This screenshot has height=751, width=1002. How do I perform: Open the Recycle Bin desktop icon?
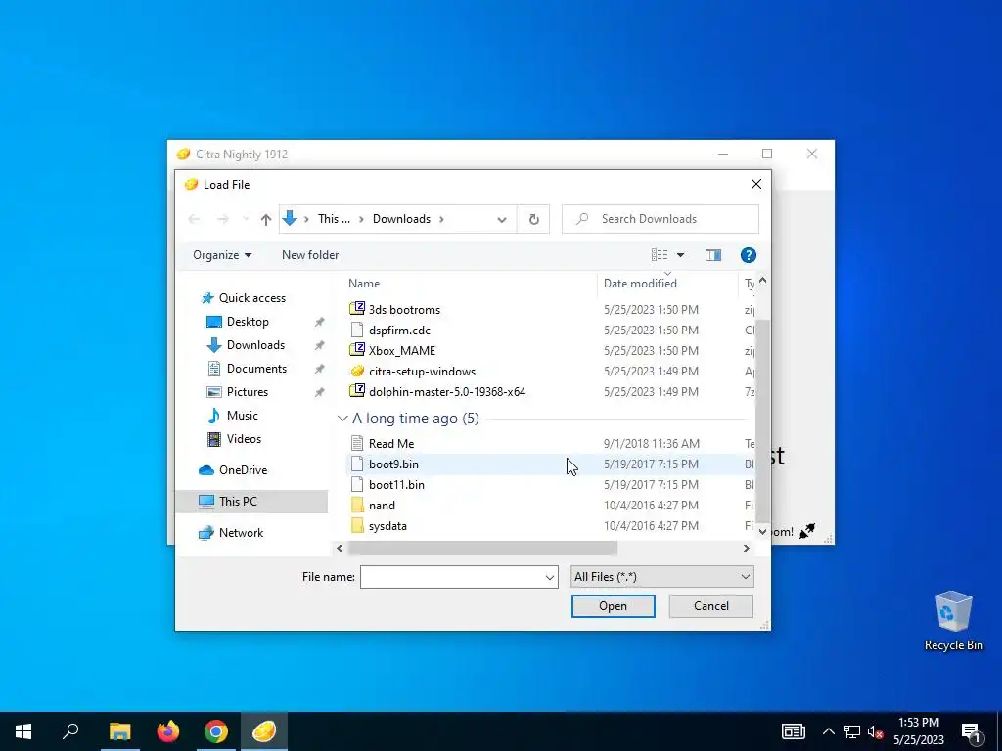953,621
